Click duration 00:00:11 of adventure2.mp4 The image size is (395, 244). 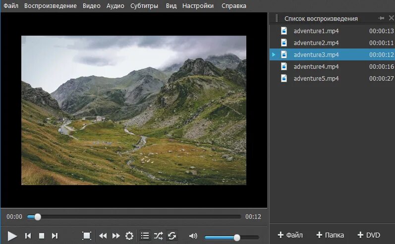[x=382, y=43]
